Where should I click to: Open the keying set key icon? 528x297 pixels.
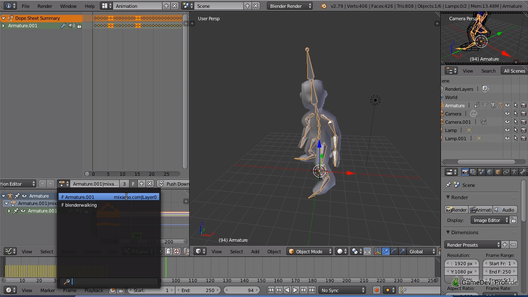pyautogui.click(x=404, y=290)
